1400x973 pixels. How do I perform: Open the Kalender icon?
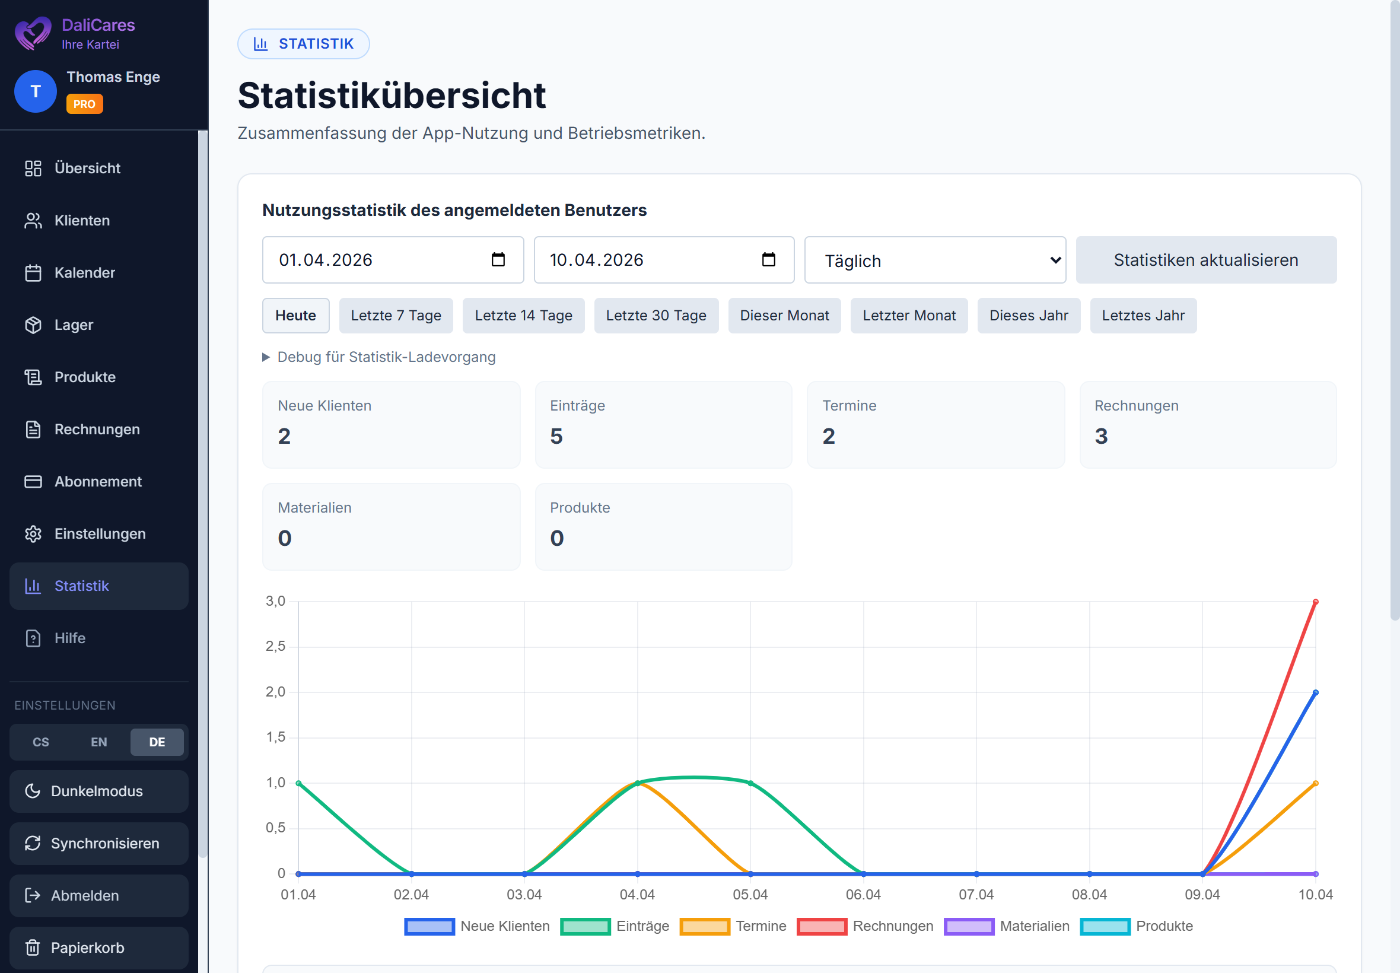click(33, 272)
